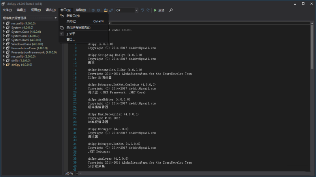The height and width of the screenshot is (177, 316).
Task: Open the 调试(D) menu
Action: [x=51, y=10]
